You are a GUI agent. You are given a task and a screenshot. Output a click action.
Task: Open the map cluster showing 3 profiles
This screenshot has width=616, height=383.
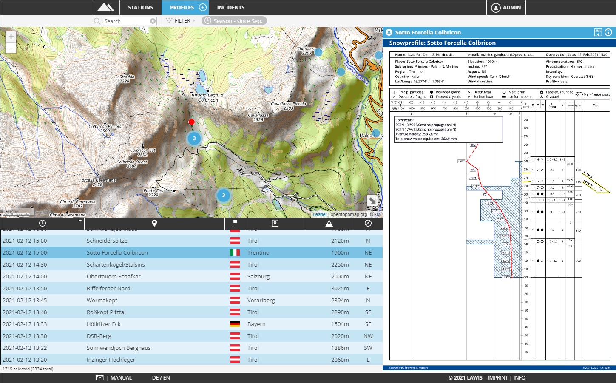pyautogui.click(x=194, y=138)
